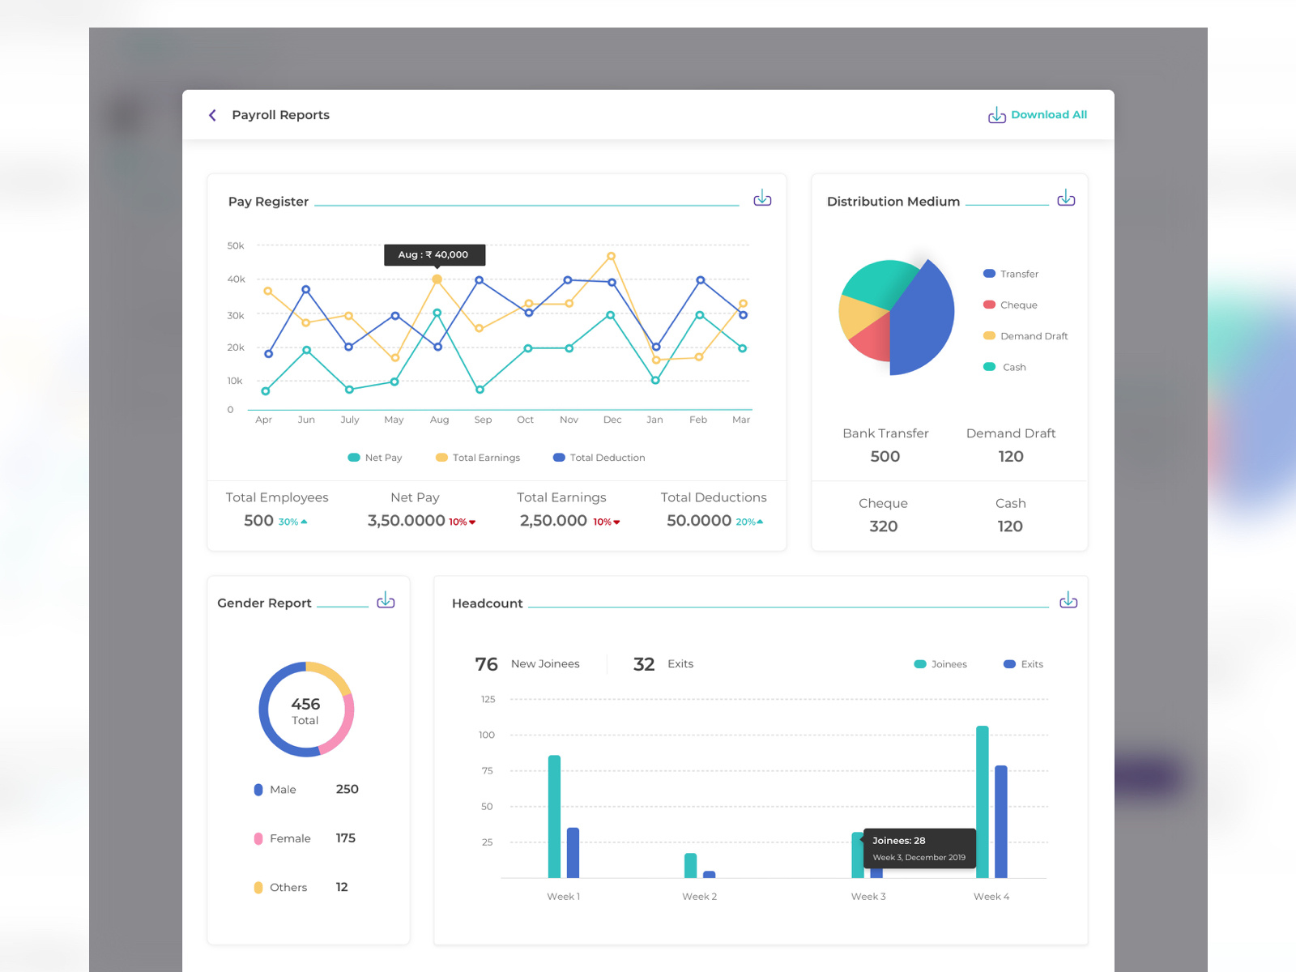Image resolution: width=1296 pixels, height=972 pixels.
Task: Click the Demand Draft legend item
Action: [1025, 336]
